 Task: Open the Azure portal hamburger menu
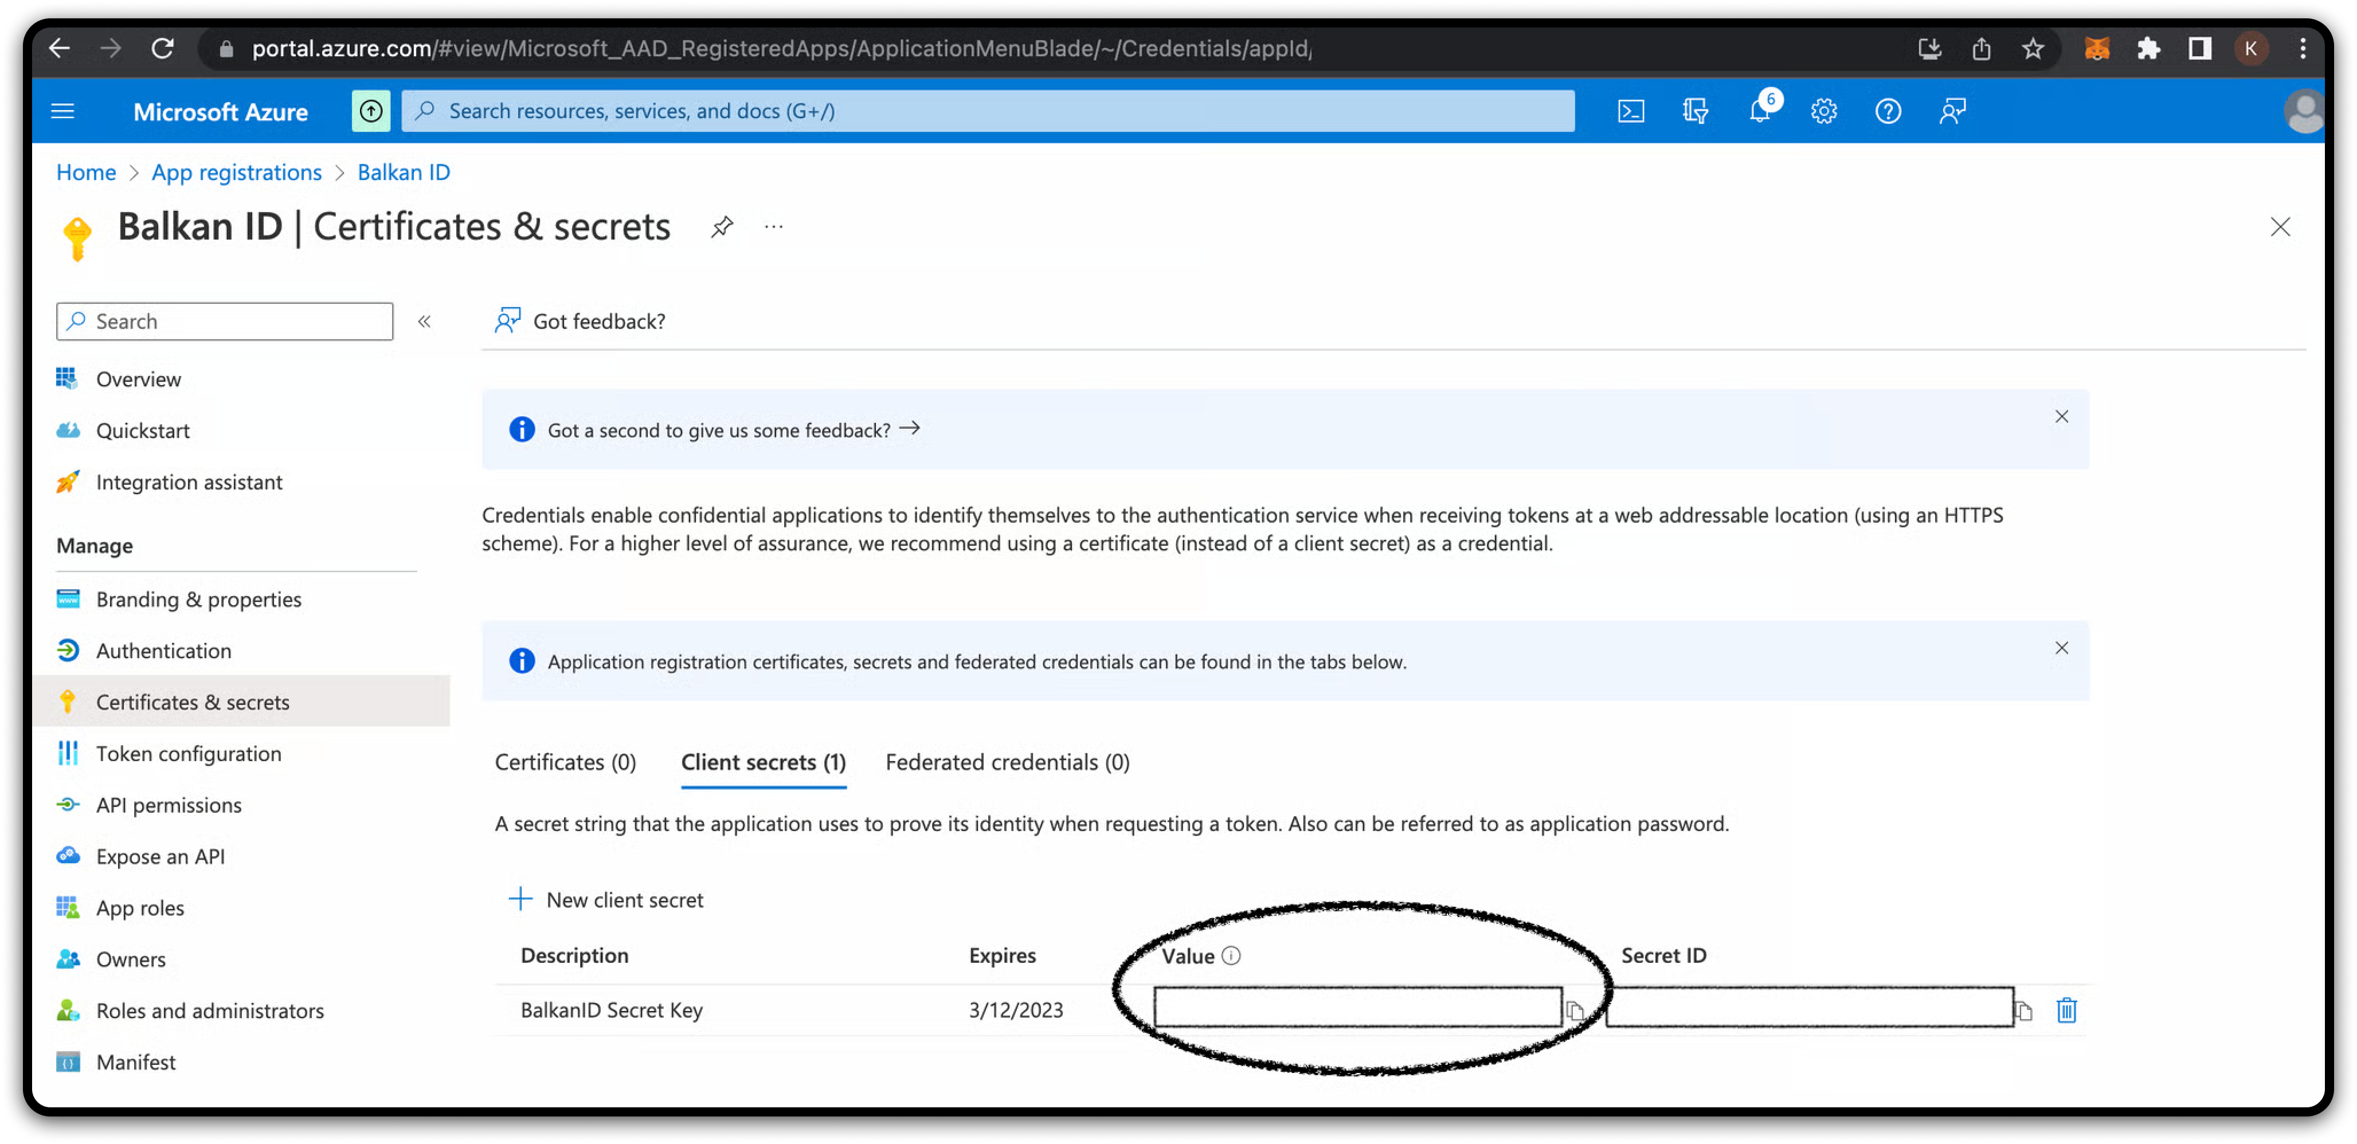(62, 112)
